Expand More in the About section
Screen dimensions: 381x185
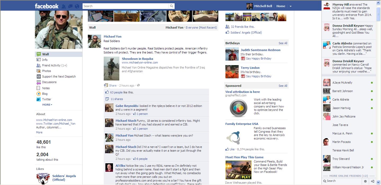39,132
